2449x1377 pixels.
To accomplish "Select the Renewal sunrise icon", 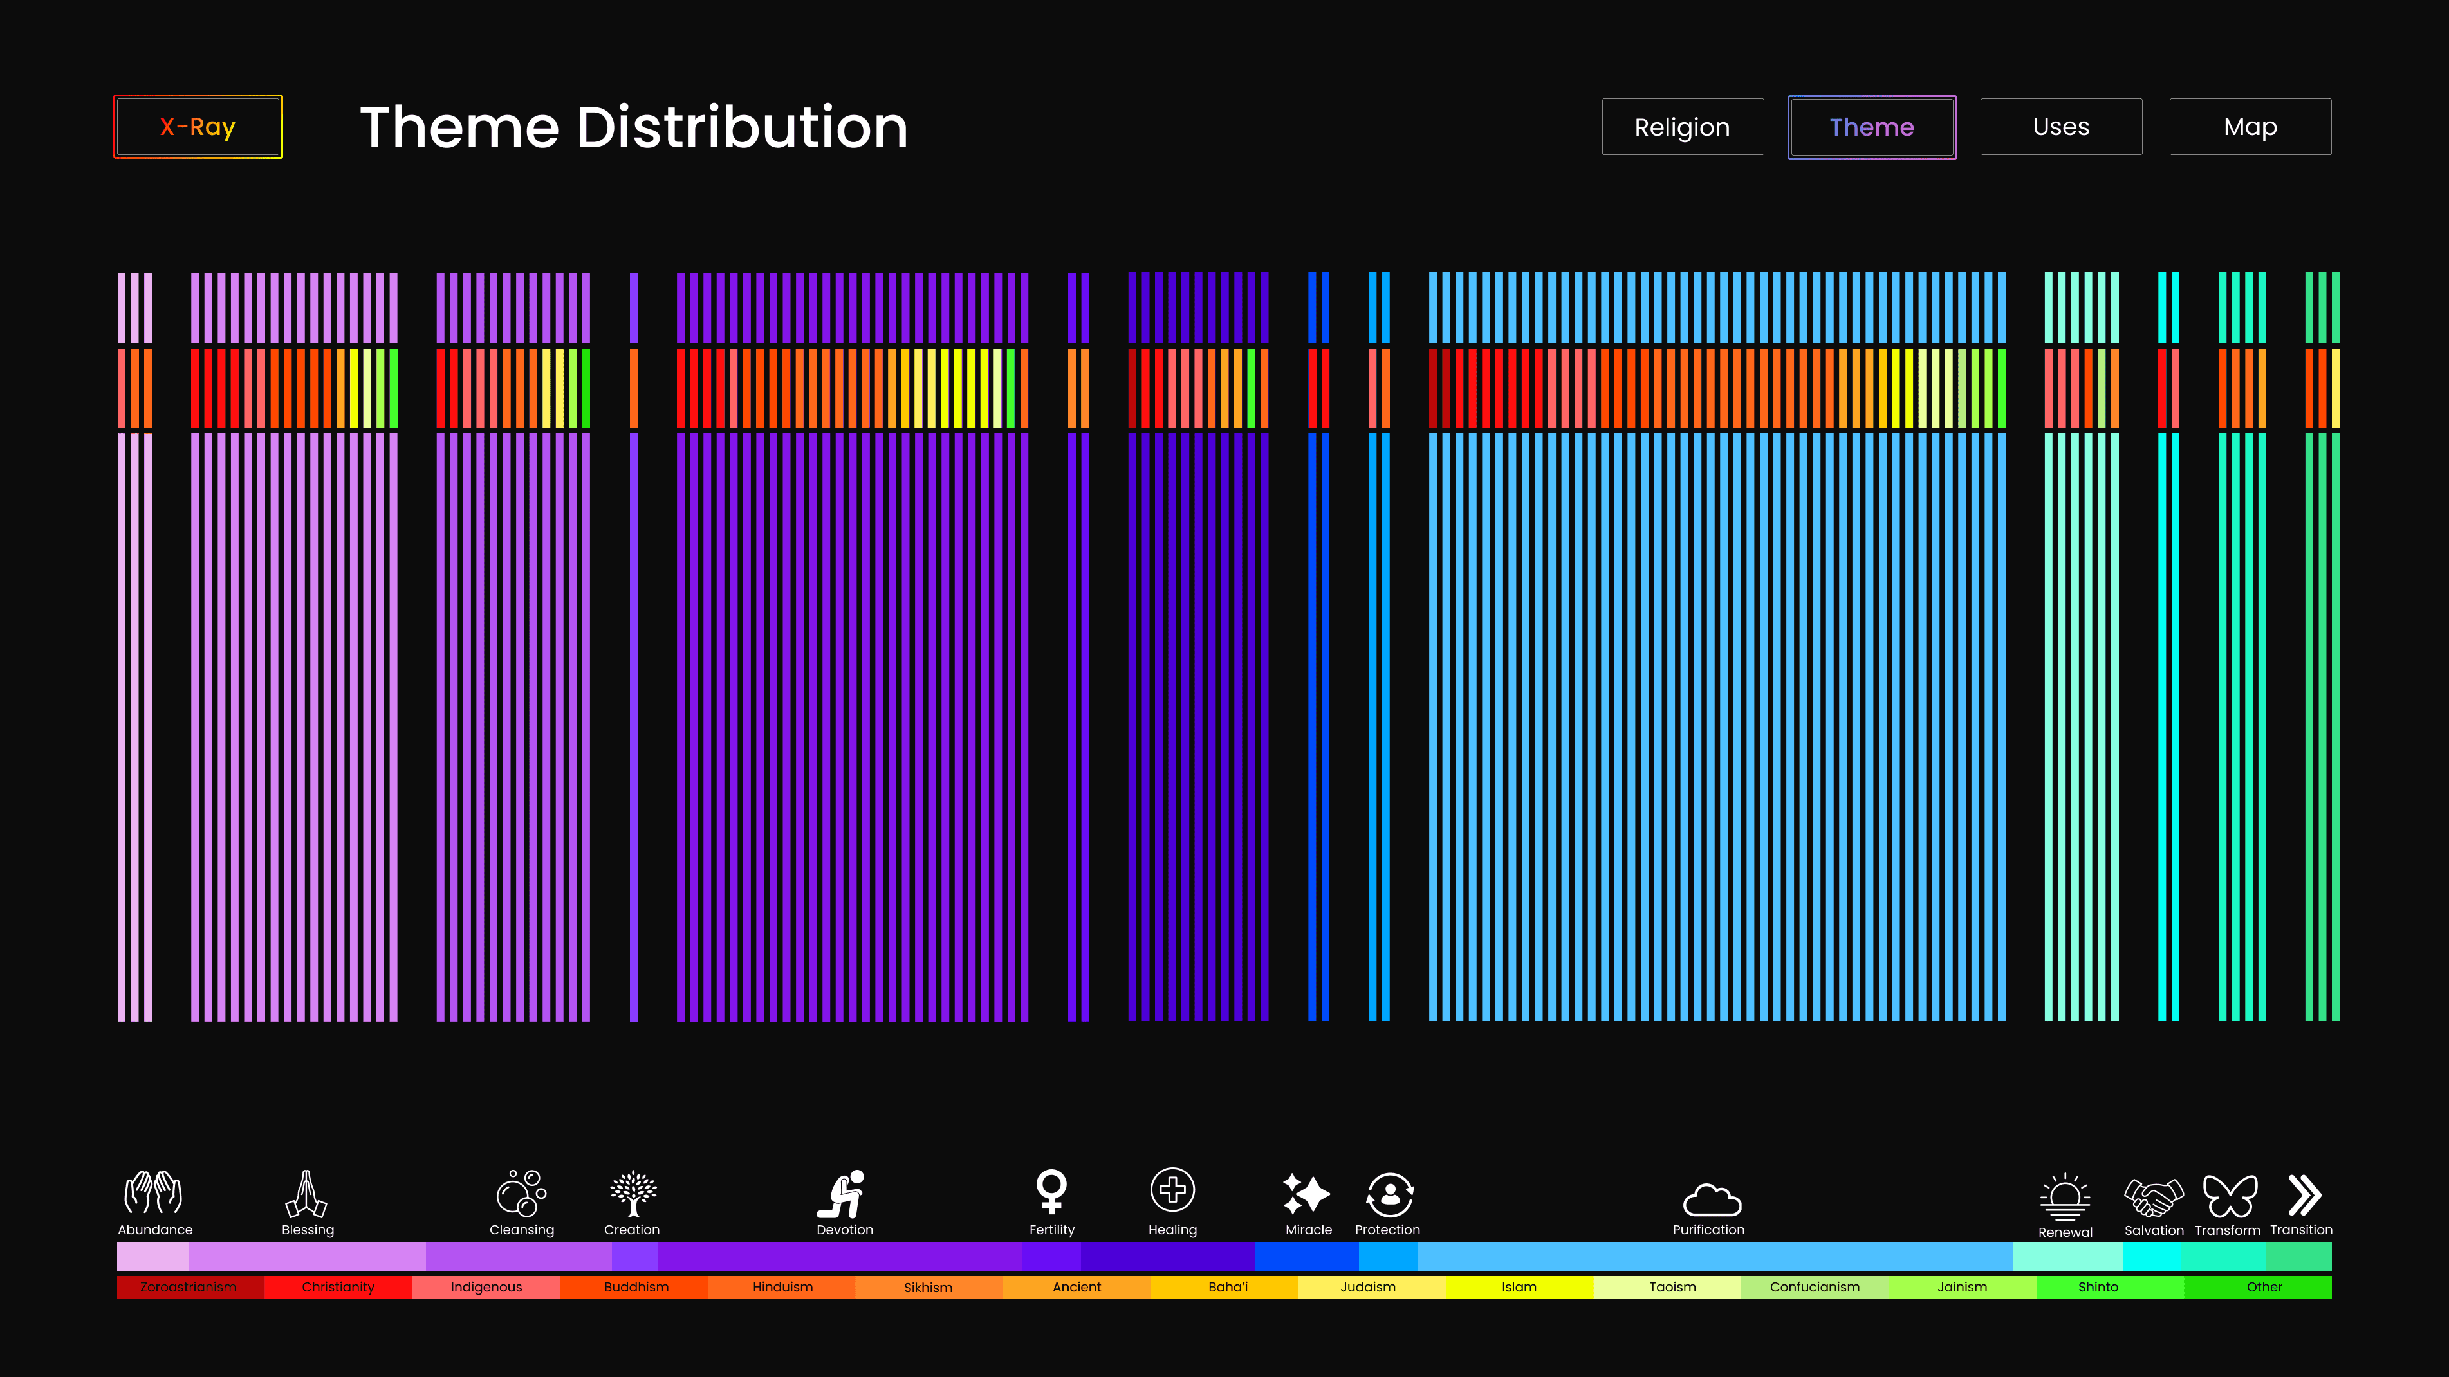I will [2065, 1196].
